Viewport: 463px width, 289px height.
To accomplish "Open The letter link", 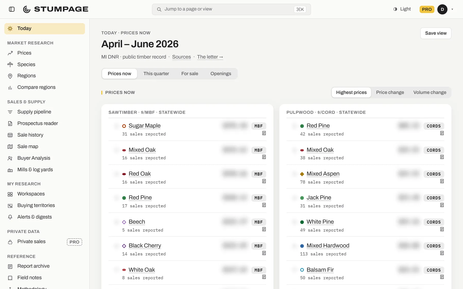I will click(210, 57).
